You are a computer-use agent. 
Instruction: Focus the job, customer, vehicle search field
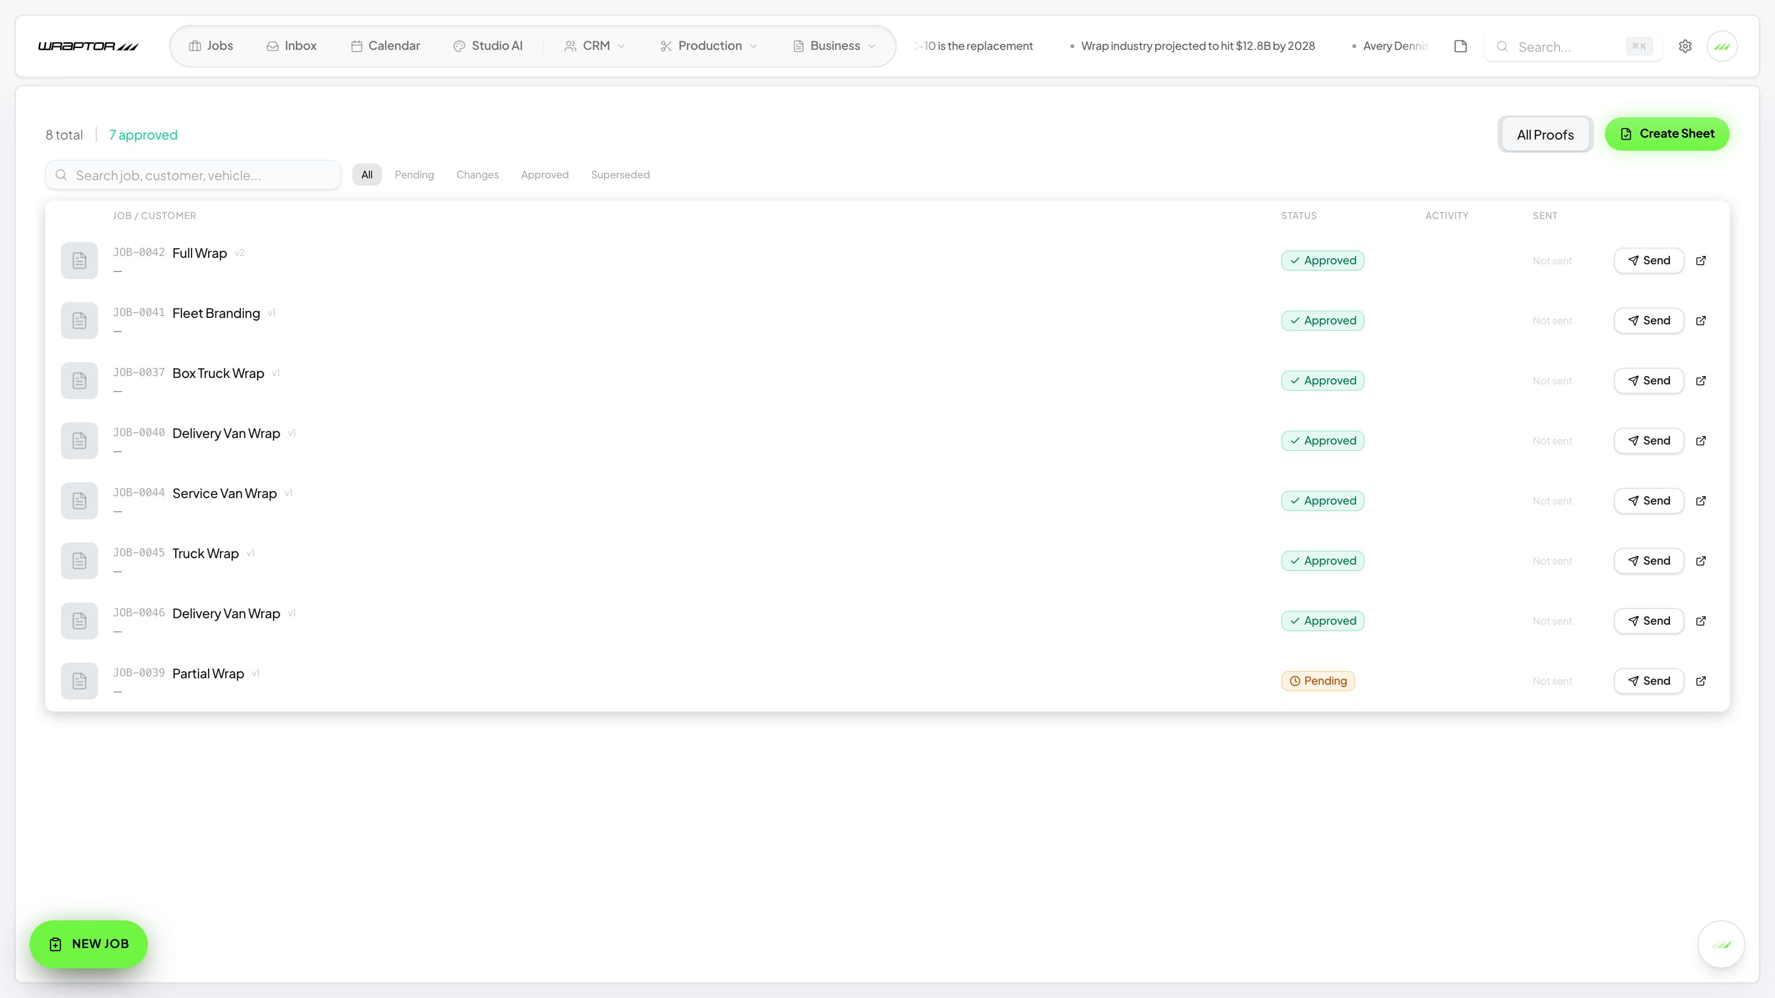click(193, 175)
